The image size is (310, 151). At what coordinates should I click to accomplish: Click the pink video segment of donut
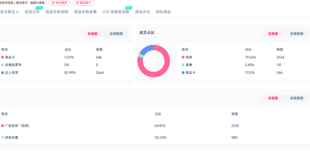162,72
